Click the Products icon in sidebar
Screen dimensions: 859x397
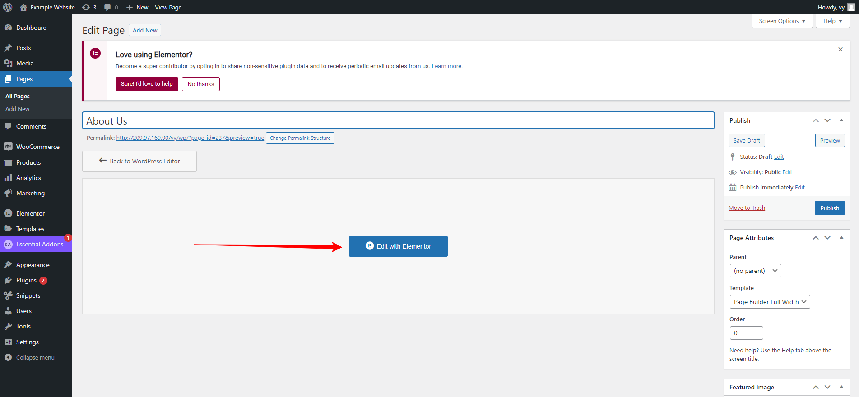tap(8, 162)
